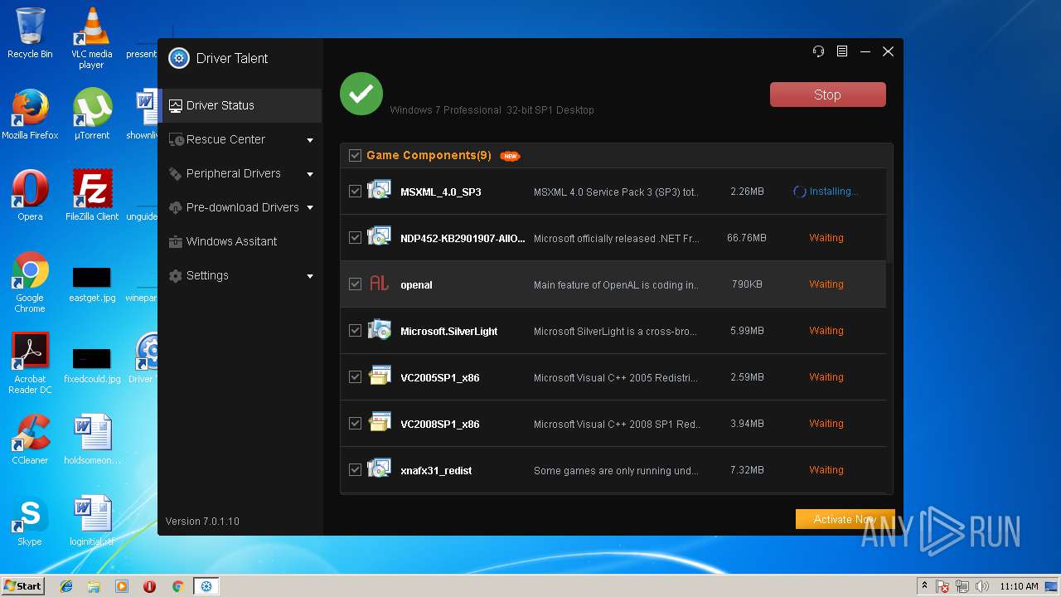Screen dimensions: 1061x597
Task: Click the Microsoft.SilverLight installer icon
Action: coord(380,330)
